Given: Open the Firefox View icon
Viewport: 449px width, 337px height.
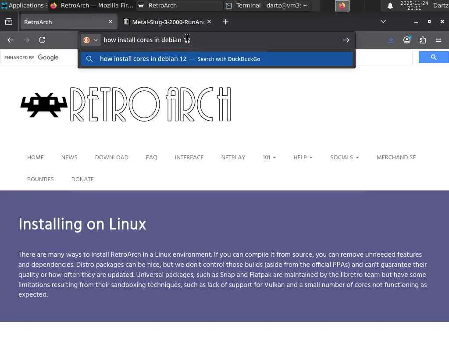Looking at the screenshot, I should point(9,22).
